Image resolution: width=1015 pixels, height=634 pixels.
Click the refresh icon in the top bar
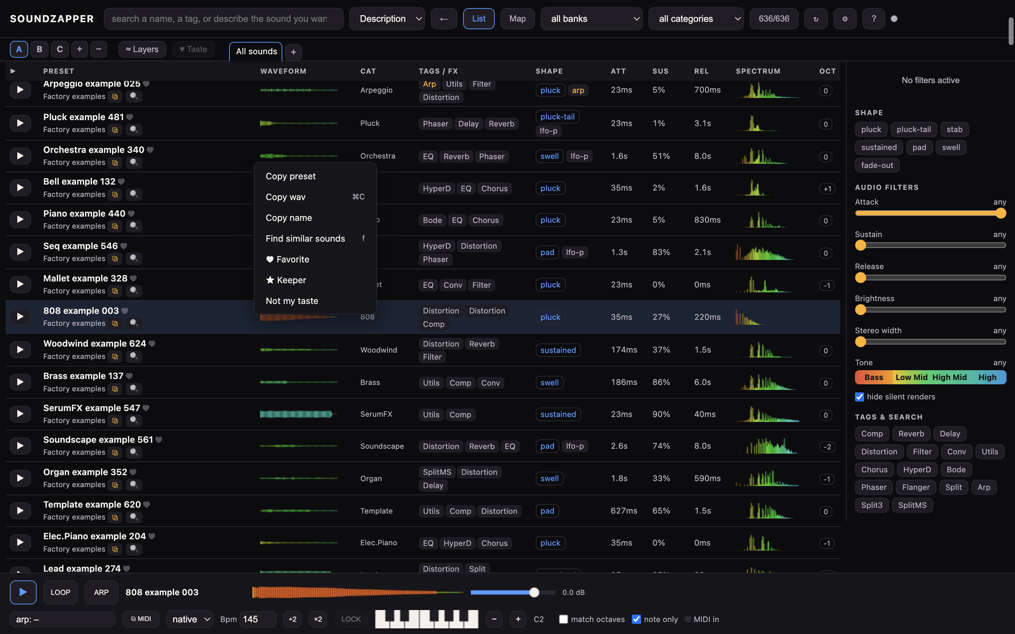click(x=816, y=19)
